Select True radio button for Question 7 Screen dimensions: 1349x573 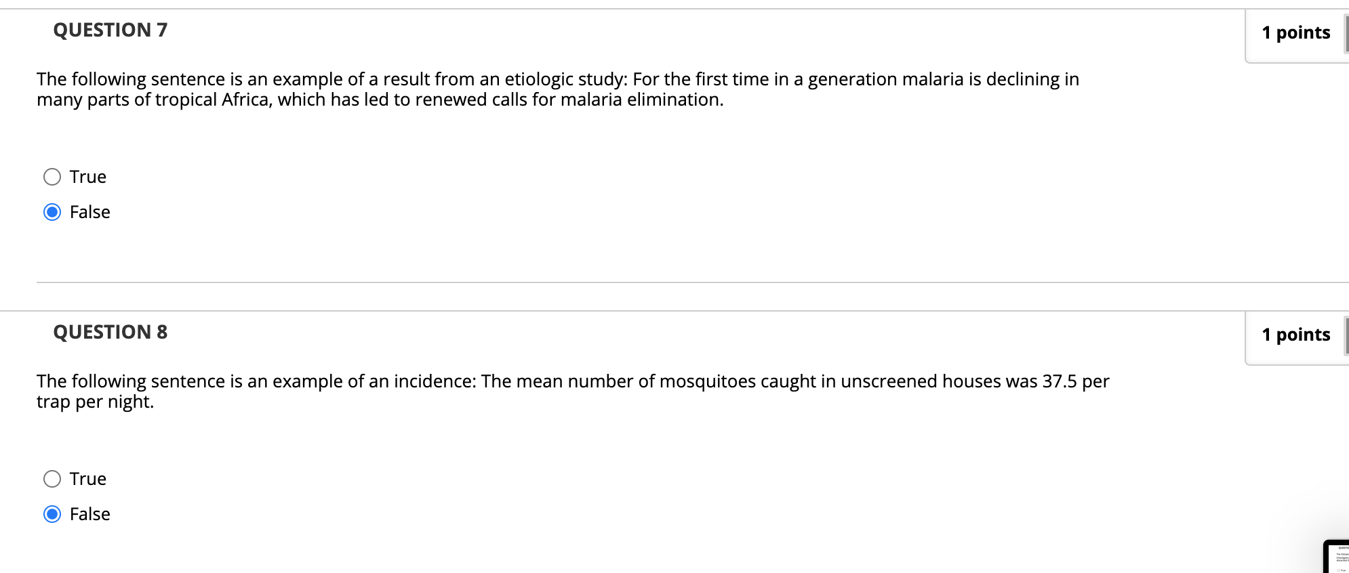point(52,177)
